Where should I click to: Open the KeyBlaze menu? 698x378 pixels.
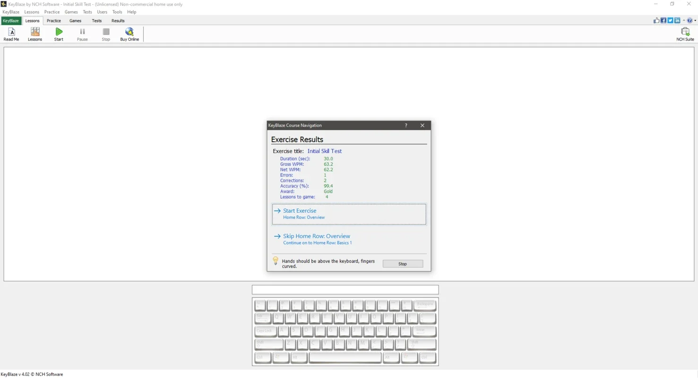11,12
